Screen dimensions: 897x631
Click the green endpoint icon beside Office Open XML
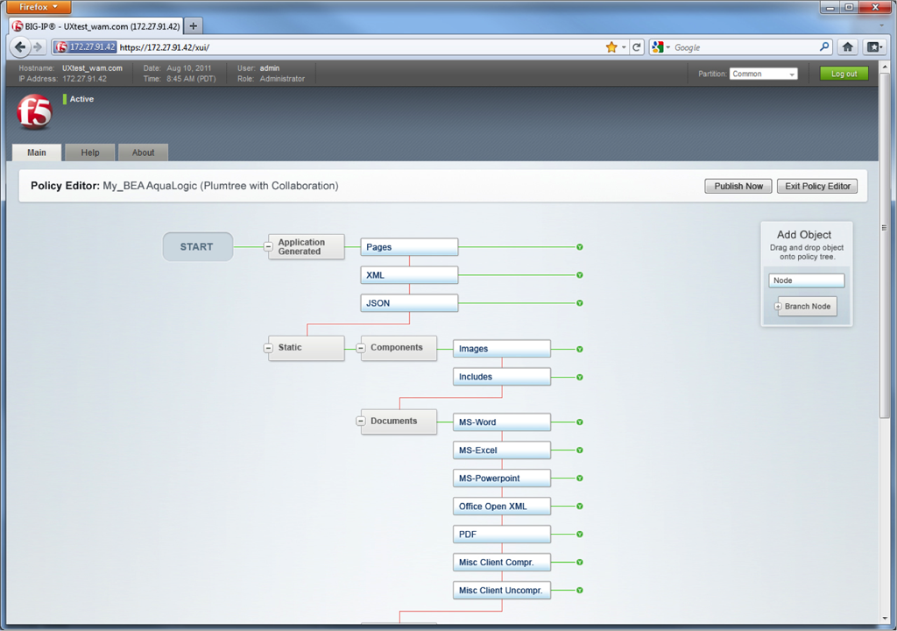click(x=580, y=507)
